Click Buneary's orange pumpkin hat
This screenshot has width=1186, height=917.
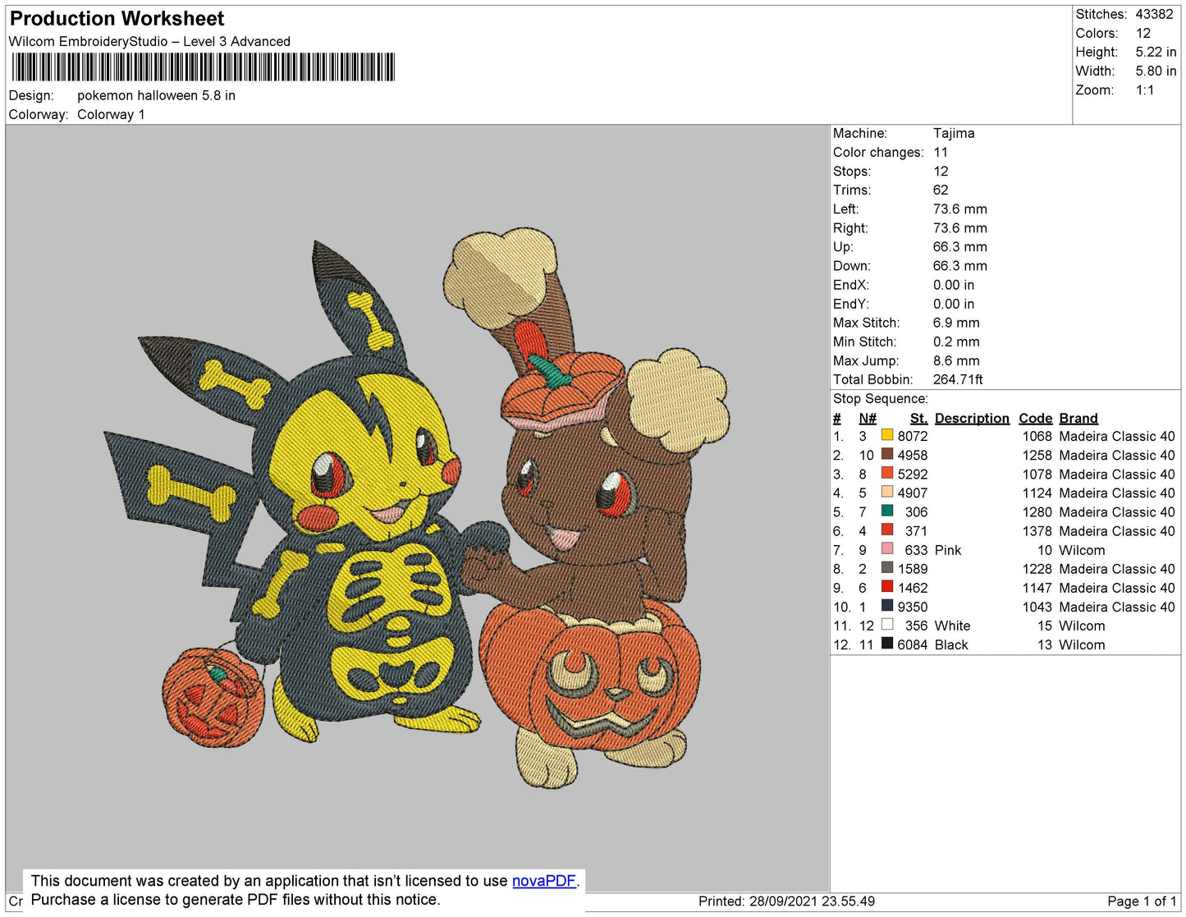(x=562, y=390)
